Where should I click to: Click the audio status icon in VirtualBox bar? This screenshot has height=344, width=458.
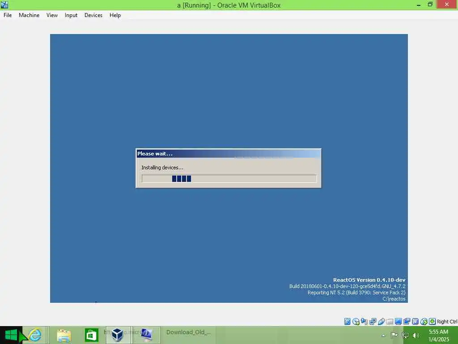[364, 322]
